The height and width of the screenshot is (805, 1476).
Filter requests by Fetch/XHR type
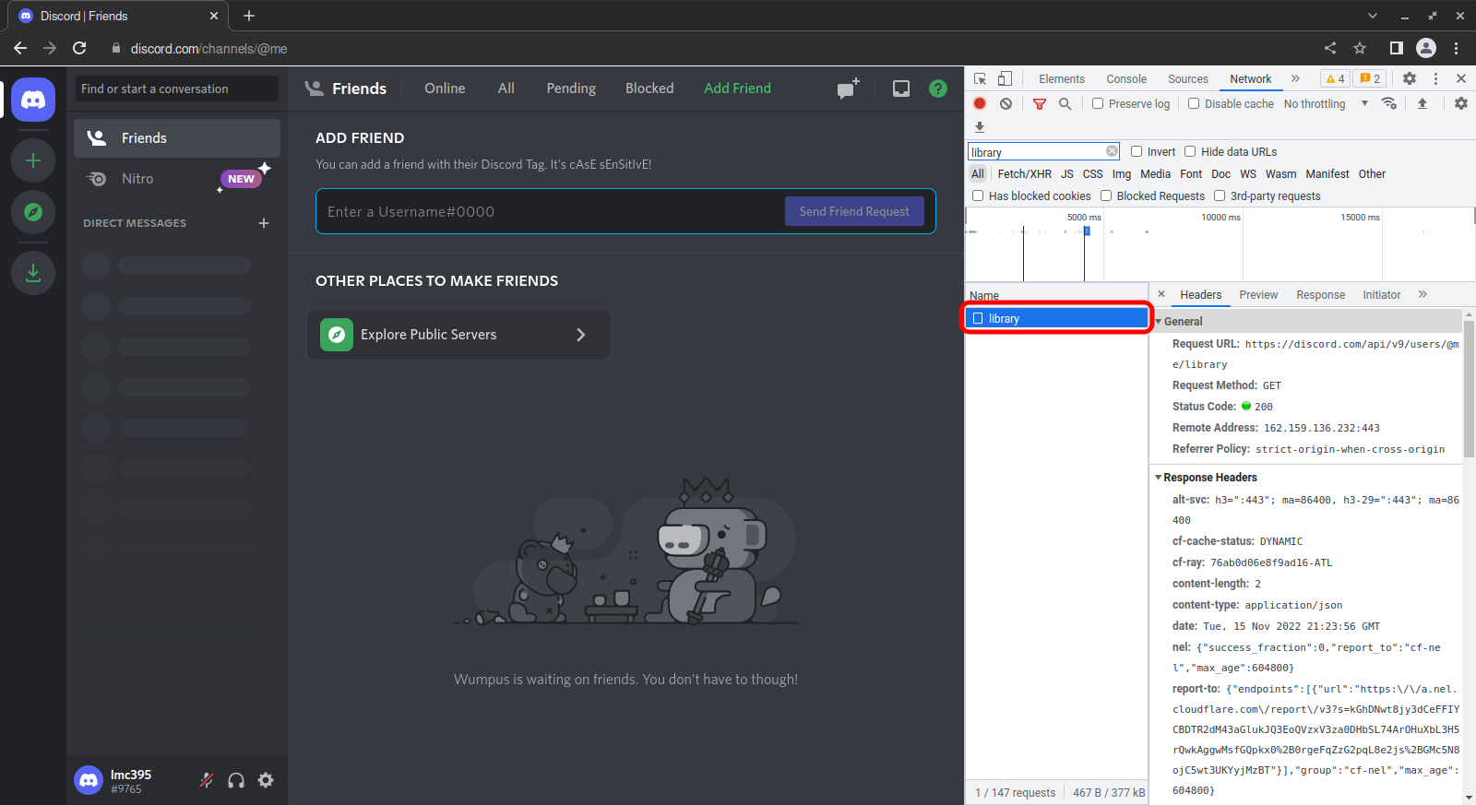coord(1024,173)
